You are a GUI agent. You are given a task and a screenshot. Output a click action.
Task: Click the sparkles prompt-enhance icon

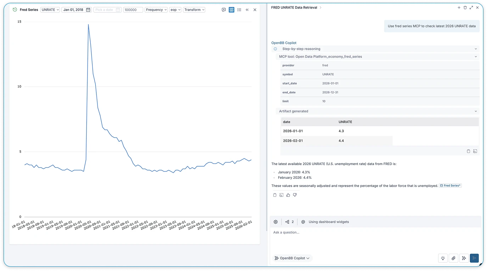click(x=464, y=258)
